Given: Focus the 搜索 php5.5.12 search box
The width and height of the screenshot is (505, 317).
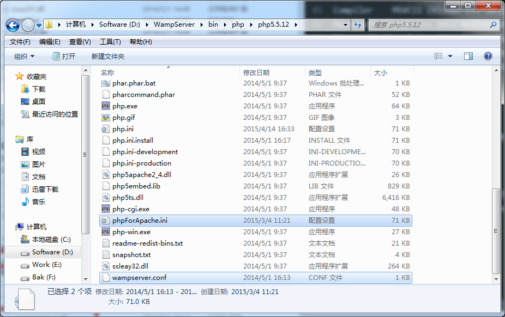Looking at the screenshot, I should click(434, 25).
